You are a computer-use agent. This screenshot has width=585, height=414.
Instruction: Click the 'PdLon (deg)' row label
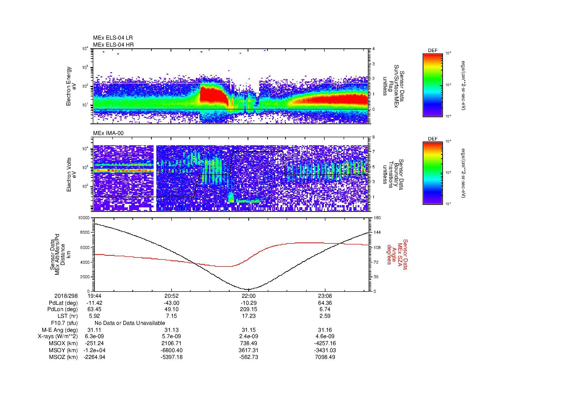click(x=63, y=309)
